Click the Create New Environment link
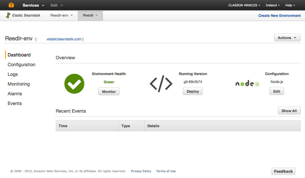Image resolution: width=305 pixels, height=178 pixels. pyautogui.click(x=279, y=16)
